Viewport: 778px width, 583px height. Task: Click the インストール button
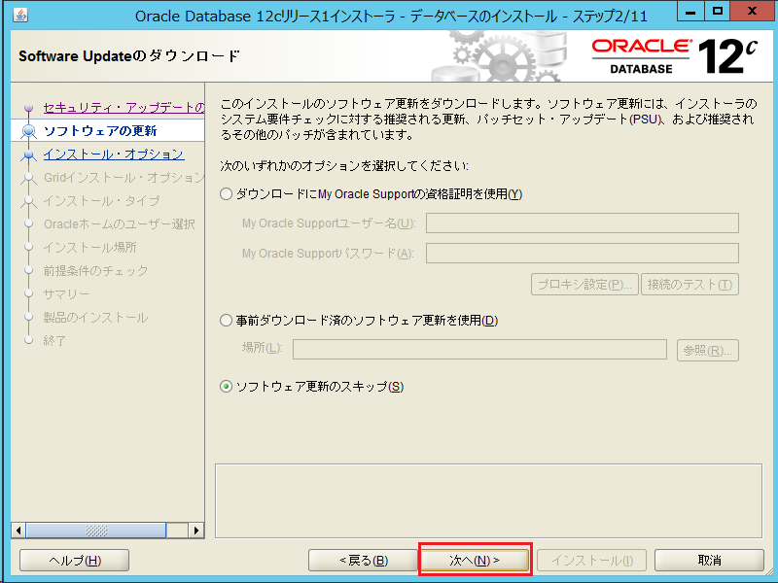coord(592,561)
